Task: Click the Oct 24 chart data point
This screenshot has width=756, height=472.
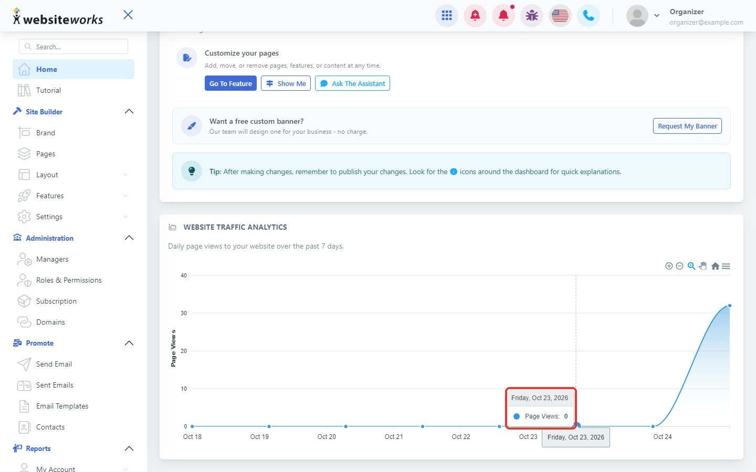Action: (653, 426)
